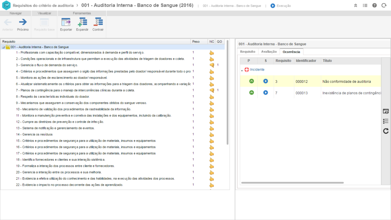Click the refresh icon in the occurrence sidebar
This screenshot has height=220, width=391.
pos(386,131)
